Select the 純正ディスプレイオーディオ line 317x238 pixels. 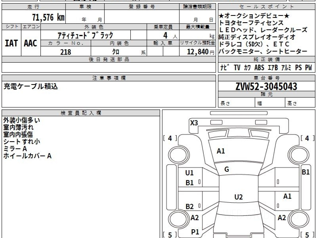point(257,37)
